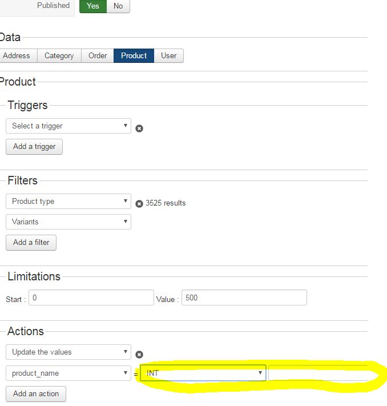Image resolution: width=387 pixels, height=406 pixels.
Task: Focus the Start limitation input
Action: pyautogui.click(x=91, y=298)
